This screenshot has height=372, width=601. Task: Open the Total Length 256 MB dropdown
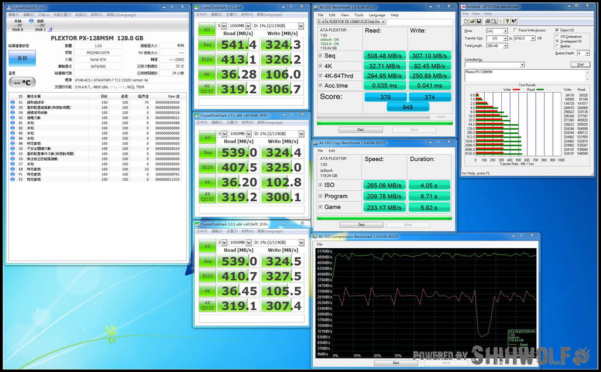tap(505, 46)
